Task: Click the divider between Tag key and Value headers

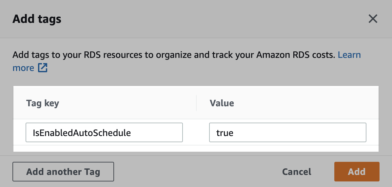Action: [x=196, y=103]
